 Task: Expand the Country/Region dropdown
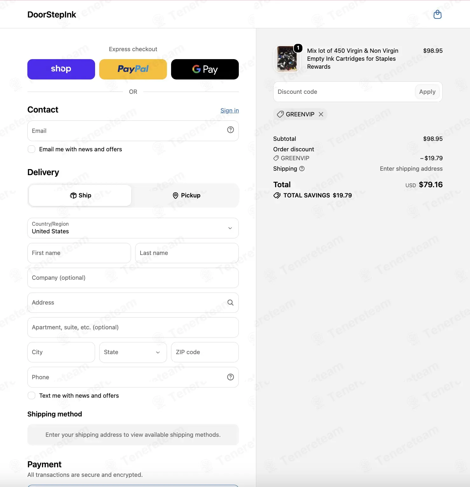pyautogui.click(x=133, y=228)
